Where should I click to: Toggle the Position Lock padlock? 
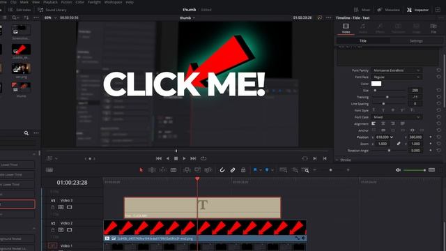click(243, 170)
